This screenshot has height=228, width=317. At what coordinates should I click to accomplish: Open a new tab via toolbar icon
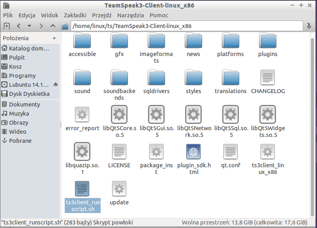pos(6,26)
